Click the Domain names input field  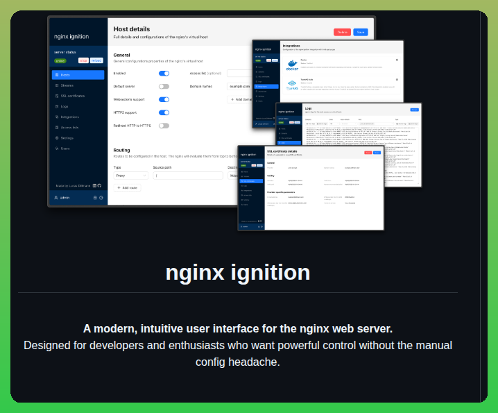pos(239,87)
